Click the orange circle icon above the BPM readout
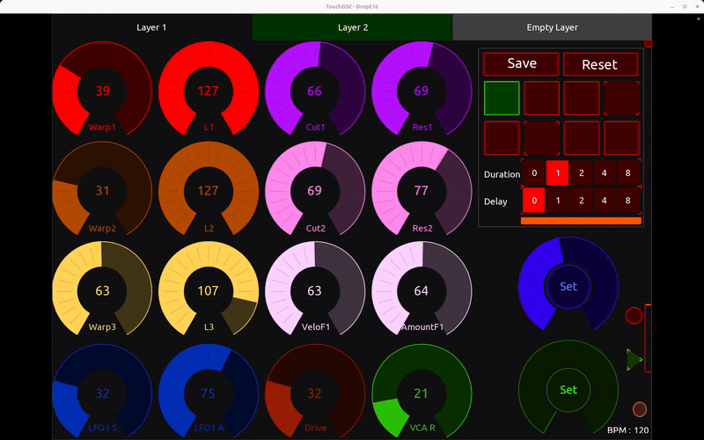The image size is (704, 440). point(640,409)
